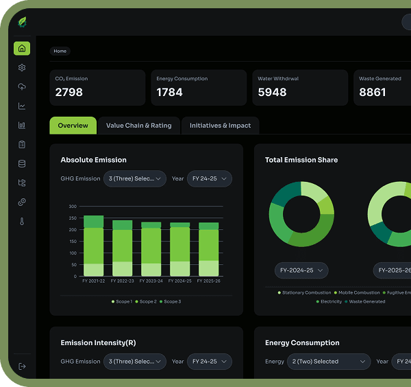411x387 pixels.
Task: Open the Initiatives & Impact tab
Action: (x=220, y=126)
